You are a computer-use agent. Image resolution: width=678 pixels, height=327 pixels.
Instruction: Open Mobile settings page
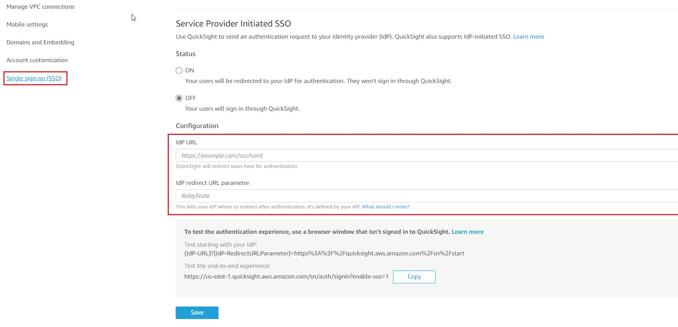coord(27,25)
